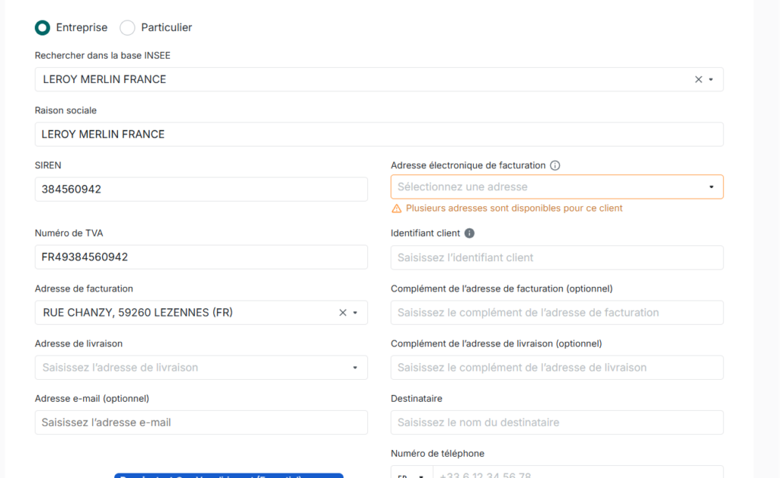Click the Plusieurs adresses sont disponibles warning text
The height and width of the screenshot is (478, 780).
tap(514, 209)
